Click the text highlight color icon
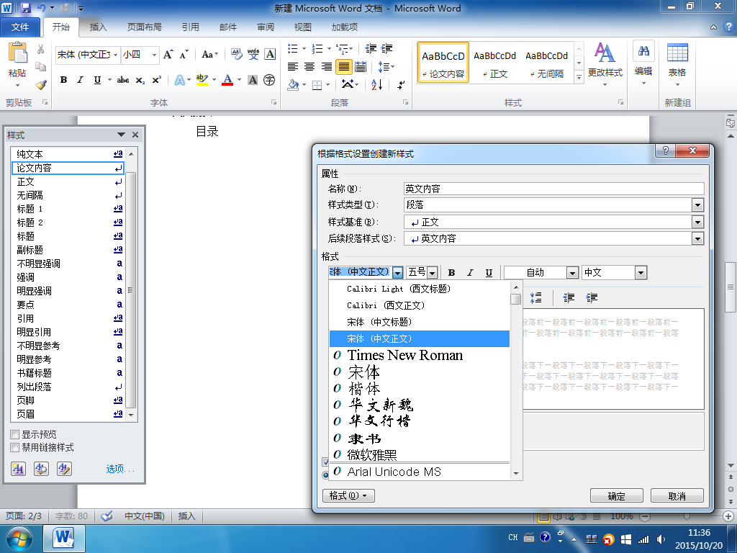 tap(202, 80)
